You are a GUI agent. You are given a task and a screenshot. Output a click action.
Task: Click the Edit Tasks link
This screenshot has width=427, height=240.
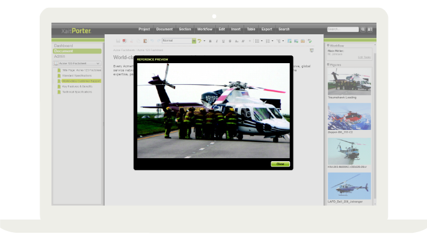(364, 57)
